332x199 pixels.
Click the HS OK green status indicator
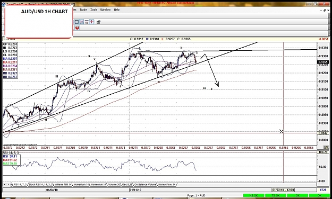[254, 196]
